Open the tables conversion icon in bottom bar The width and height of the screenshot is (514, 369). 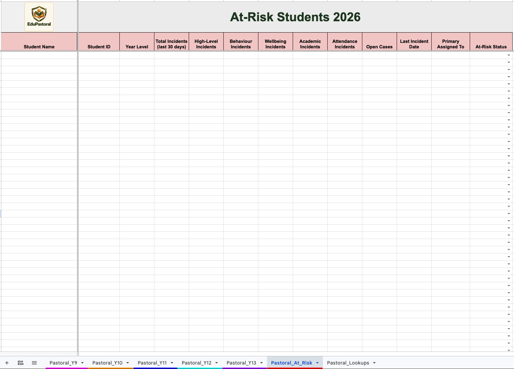[x=21, y=363]
